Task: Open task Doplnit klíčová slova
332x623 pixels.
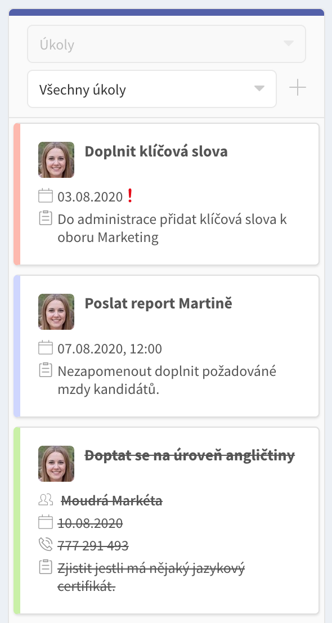Action: (156, 151)
